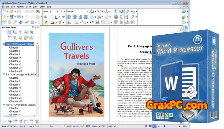The width and height of the screenshot is (224, 129).
Task: Toggle Bold formatting
Action: (x=46, y=17)
